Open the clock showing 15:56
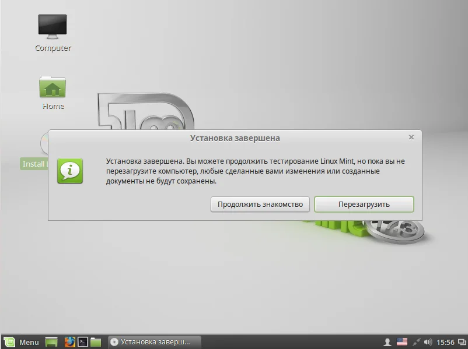The height and width of the screenshot is (349, 468). coord(445,342)
